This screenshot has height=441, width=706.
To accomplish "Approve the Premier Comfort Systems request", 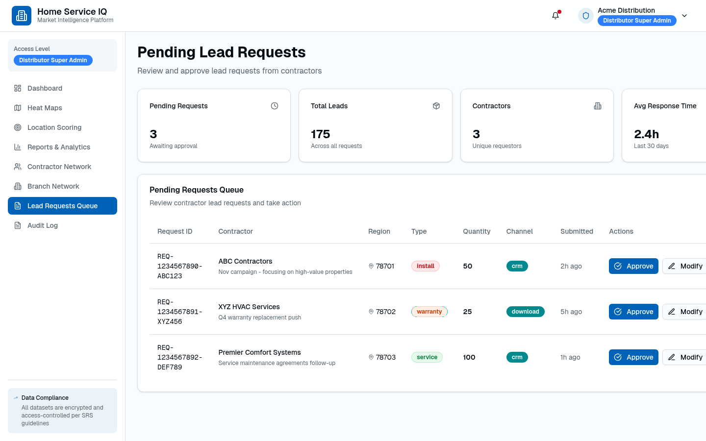I will point(633,357).
